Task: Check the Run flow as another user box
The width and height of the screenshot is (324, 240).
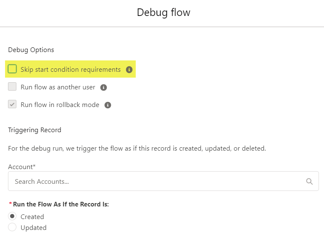Action: pyautogui.click(x=12, y=86)
